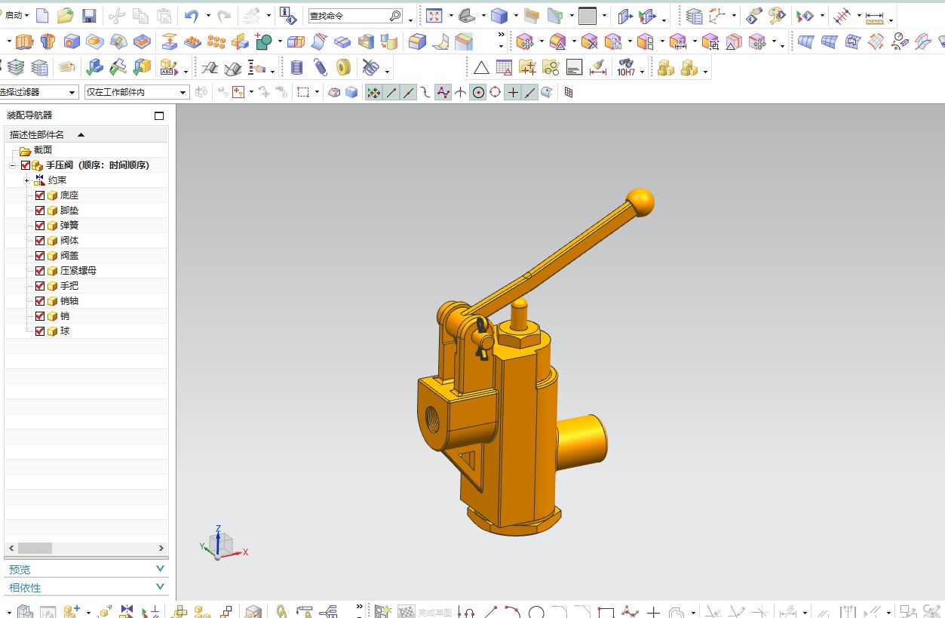Uncheck the 阀盖 component checkbox

pos(40,256)
